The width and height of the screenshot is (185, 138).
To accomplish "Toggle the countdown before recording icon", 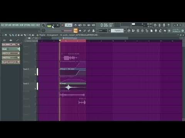I will click(x=84, y=25).
